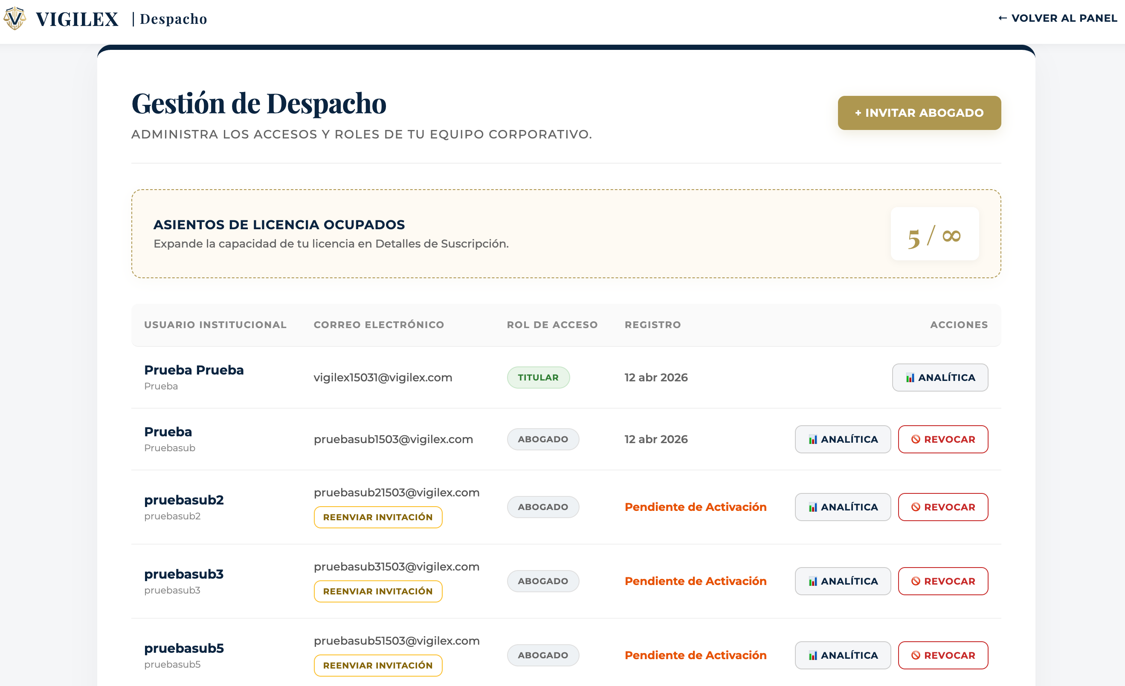Click Pendiente de Activación status for pruebasub2
The width and height of the screenshot is (1125, 686).
(696, 507)
